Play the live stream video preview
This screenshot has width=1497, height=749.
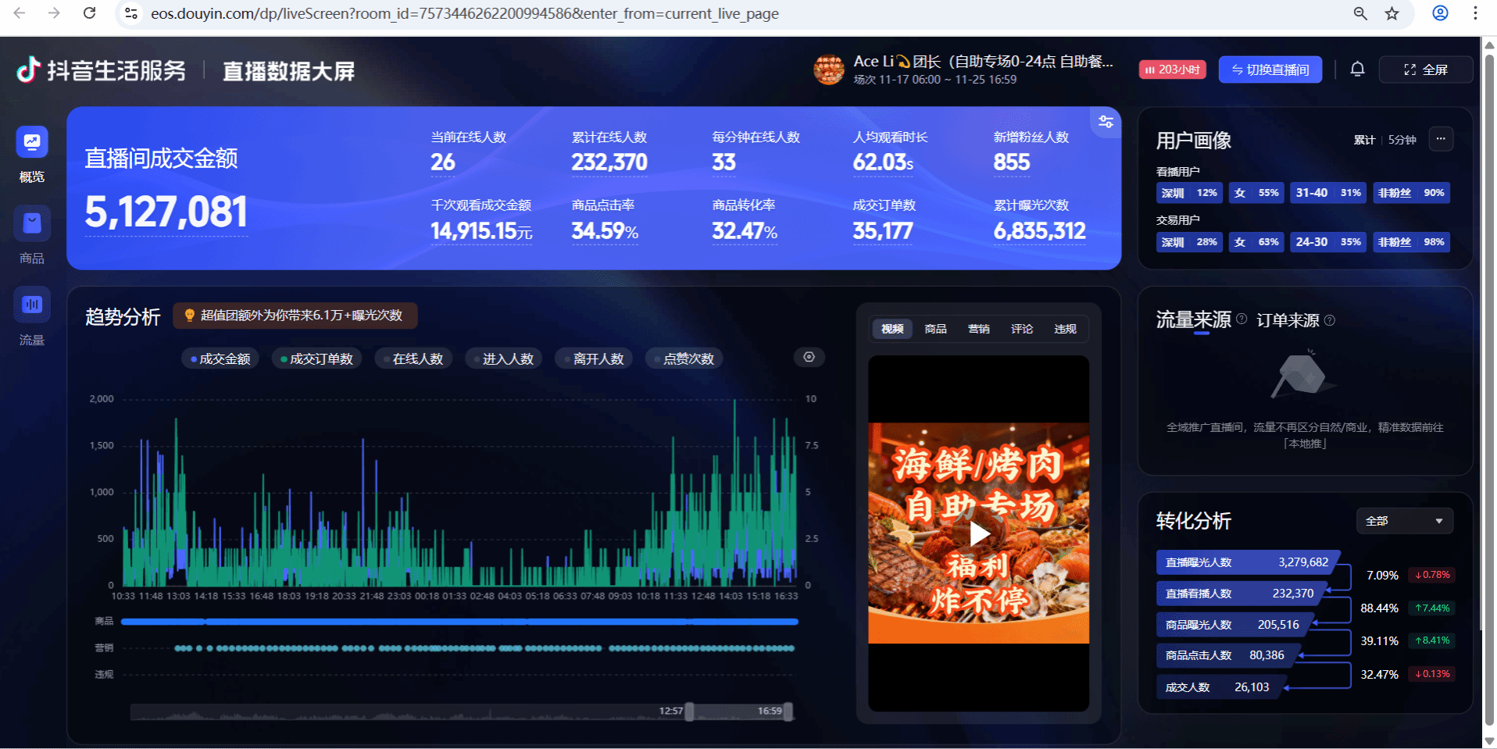pyautogui.click(x=978, y=533)
